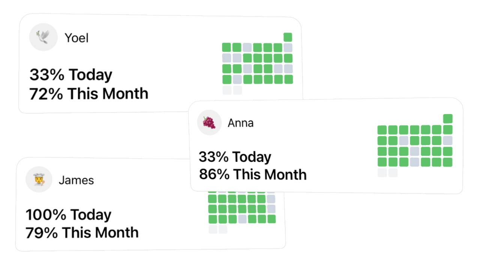This screenshot has width=480, height=270.
Task: Click topmost green square in Anna's calendar
Action: (x=448, y=118)
